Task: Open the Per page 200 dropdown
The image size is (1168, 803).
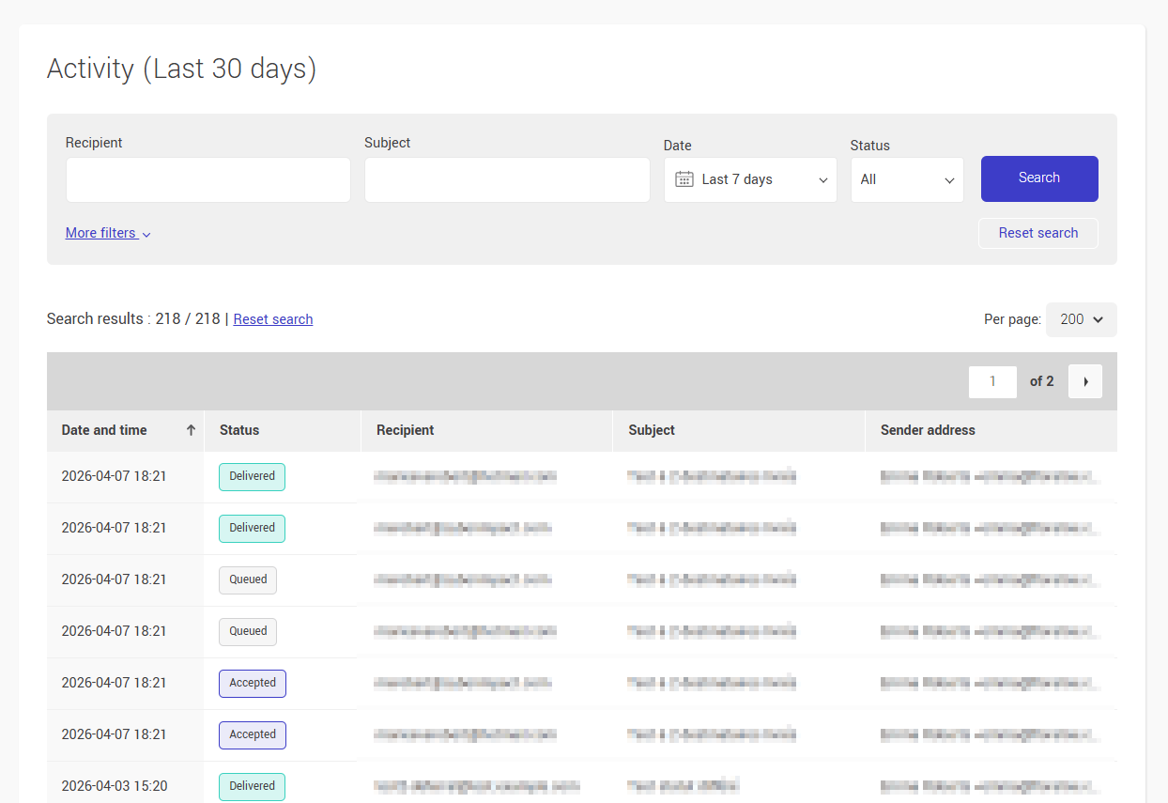Action: click(1081, 319)
